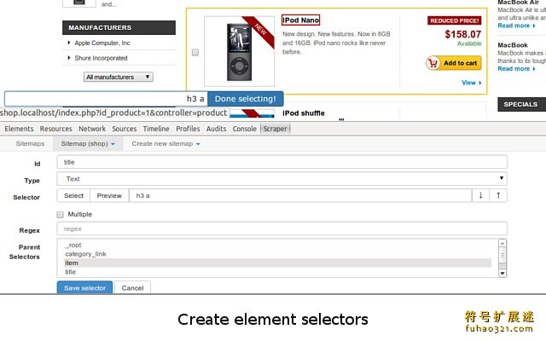Follow the Read more link under MacBook
Screen dimensions: 546x341
point(516,68)
